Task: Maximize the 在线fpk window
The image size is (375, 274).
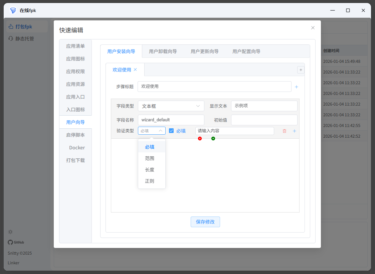Action: 348,10
